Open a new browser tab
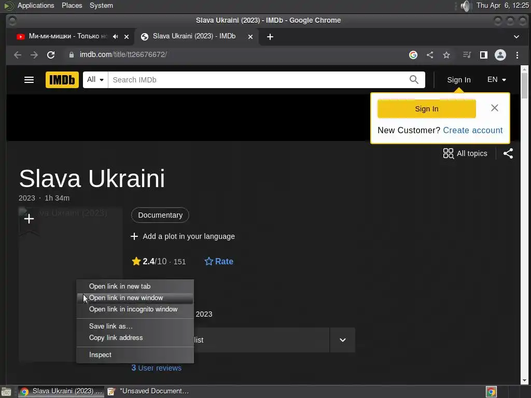This screenshot has width=531, height=398. [x=270, y=37]
